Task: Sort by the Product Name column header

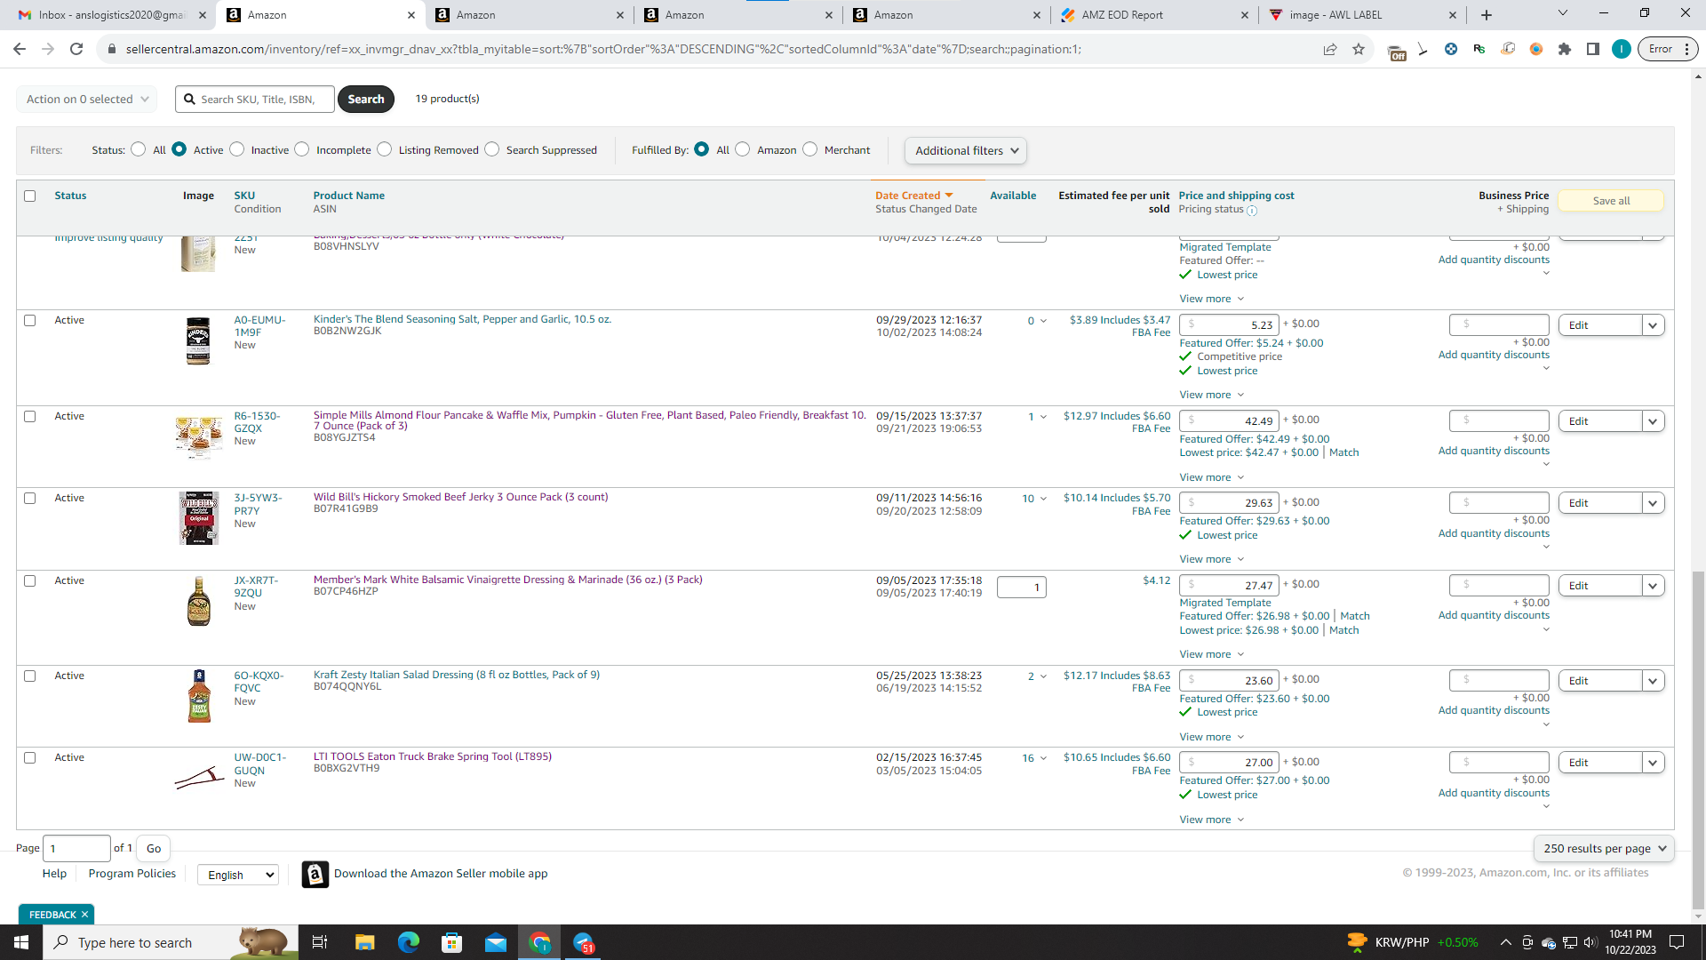Action: pyautogui.click(x=349, y=196)
